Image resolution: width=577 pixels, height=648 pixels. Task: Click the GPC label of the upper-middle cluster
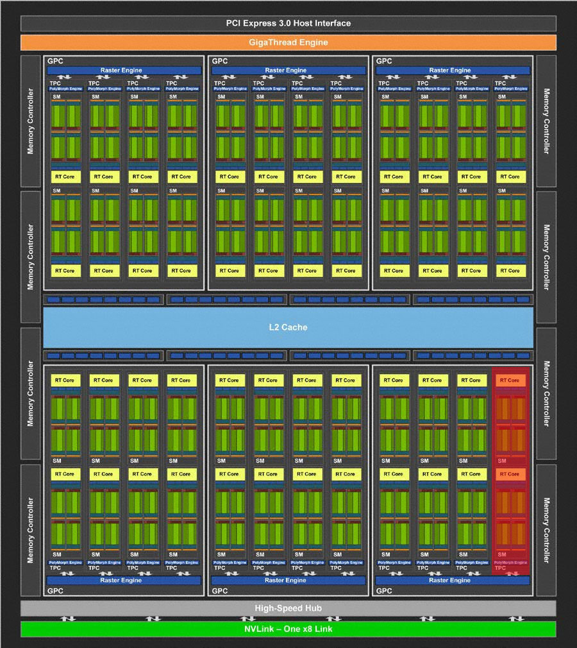(x=220, y=61)
